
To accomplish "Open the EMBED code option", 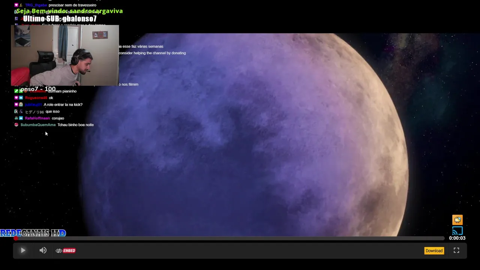I will coord(66,250).
